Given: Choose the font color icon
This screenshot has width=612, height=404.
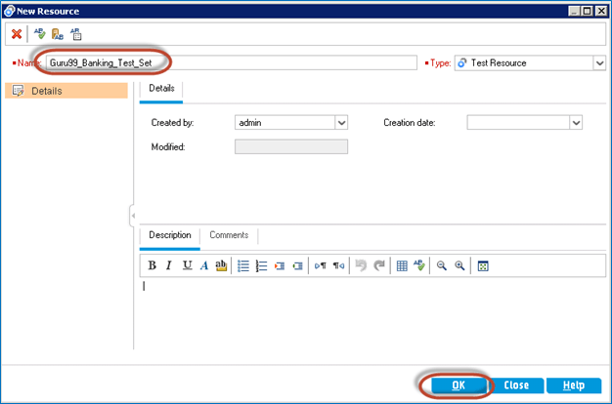Looking at the screenshot, I should click(x=204, y=265).
